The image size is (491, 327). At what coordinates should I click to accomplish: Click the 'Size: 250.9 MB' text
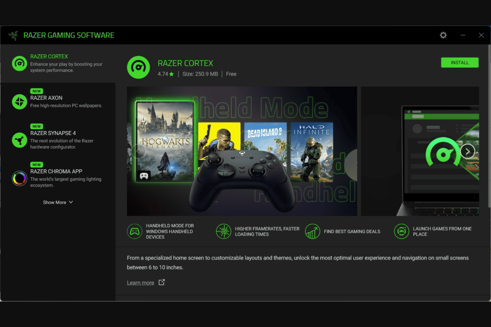point(200,74)
